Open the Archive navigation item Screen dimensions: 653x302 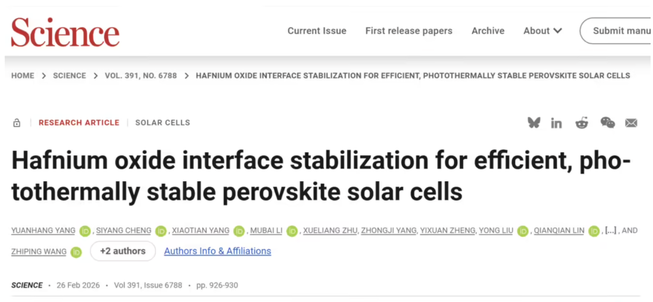(x=488, y=31)
